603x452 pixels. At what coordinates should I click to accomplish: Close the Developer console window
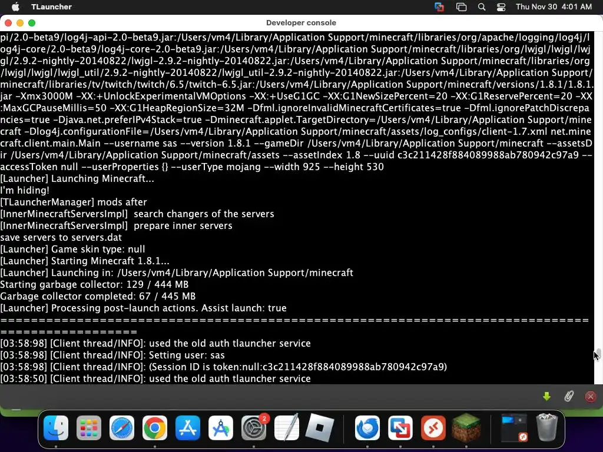8,23
